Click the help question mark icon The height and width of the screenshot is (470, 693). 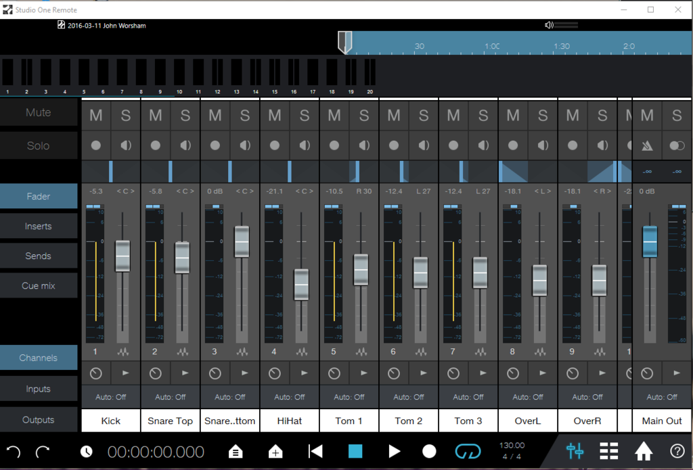677,451
